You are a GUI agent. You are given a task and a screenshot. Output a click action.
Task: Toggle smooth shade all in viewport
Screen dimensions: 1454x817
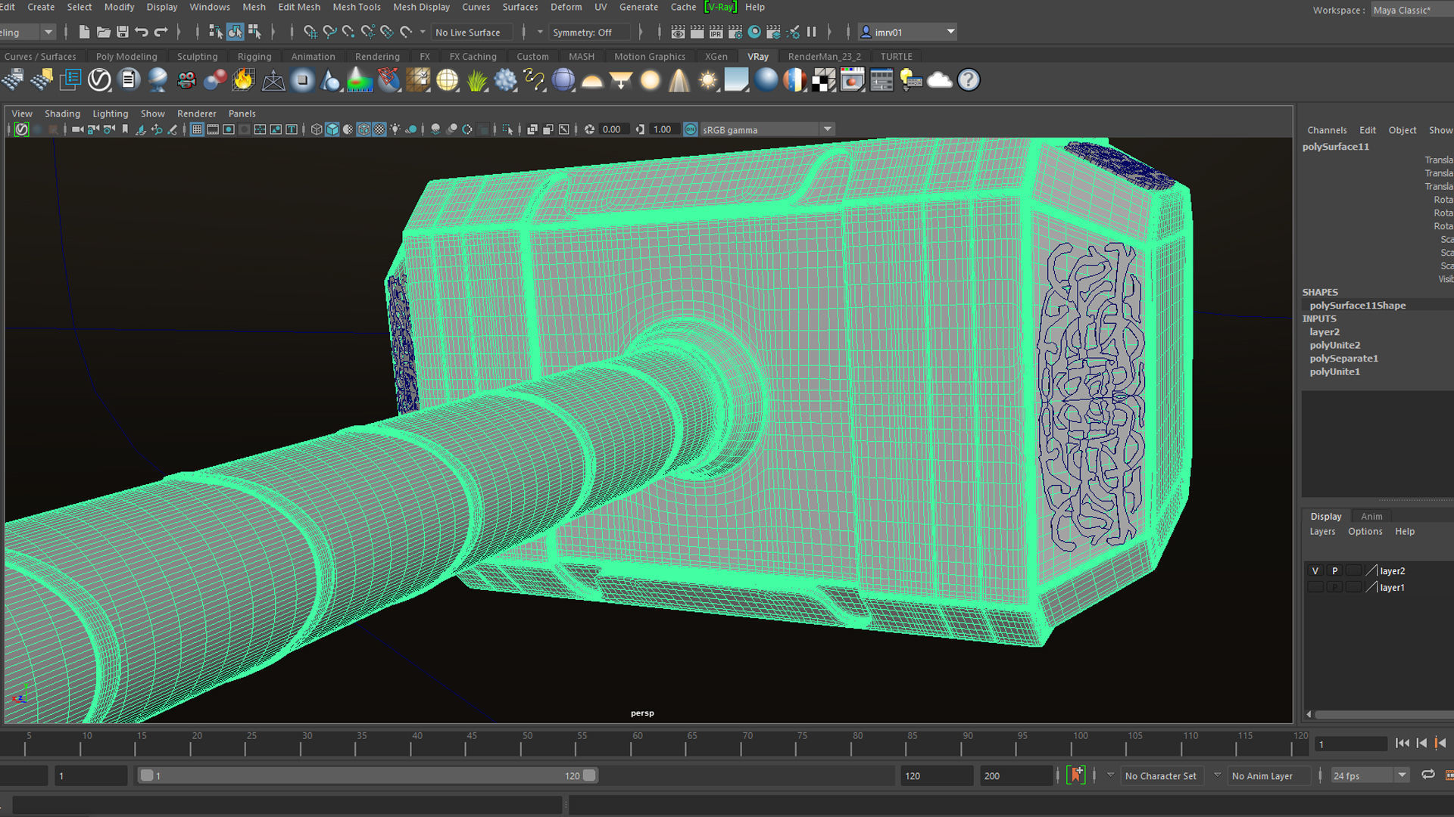(x=332, y=129)
